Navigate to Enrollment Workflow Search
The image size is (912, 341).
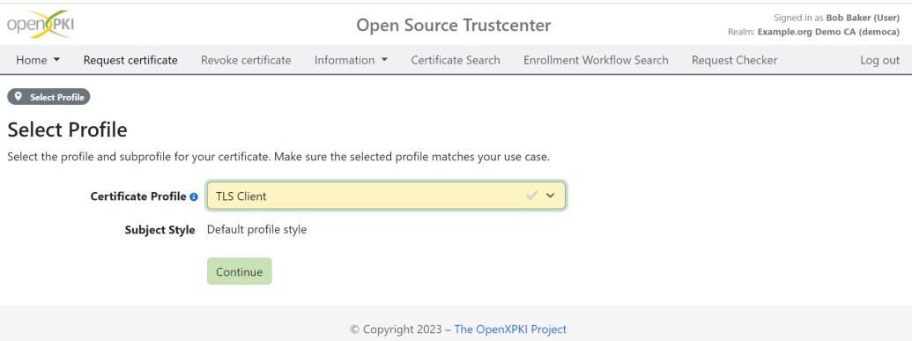click(596, 60)
